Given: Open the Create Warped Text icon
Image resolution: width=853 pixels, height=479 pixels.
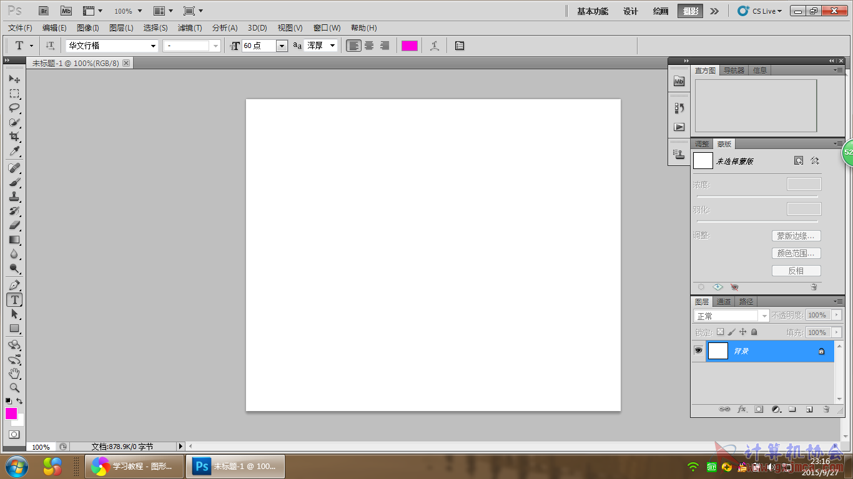Looking at the screenshot, I should 435,46.
